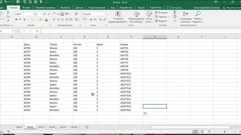The height and width of the screenshot is (135, 241).
Task: Open the fill color dropdown arrow
Action: (x=43, y=19)
